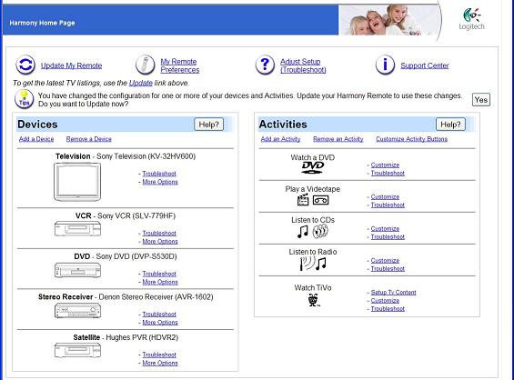This screenshot has width=514, height=380.
Task: Click the remote control icon for preferences
Action: coord(146,65)
